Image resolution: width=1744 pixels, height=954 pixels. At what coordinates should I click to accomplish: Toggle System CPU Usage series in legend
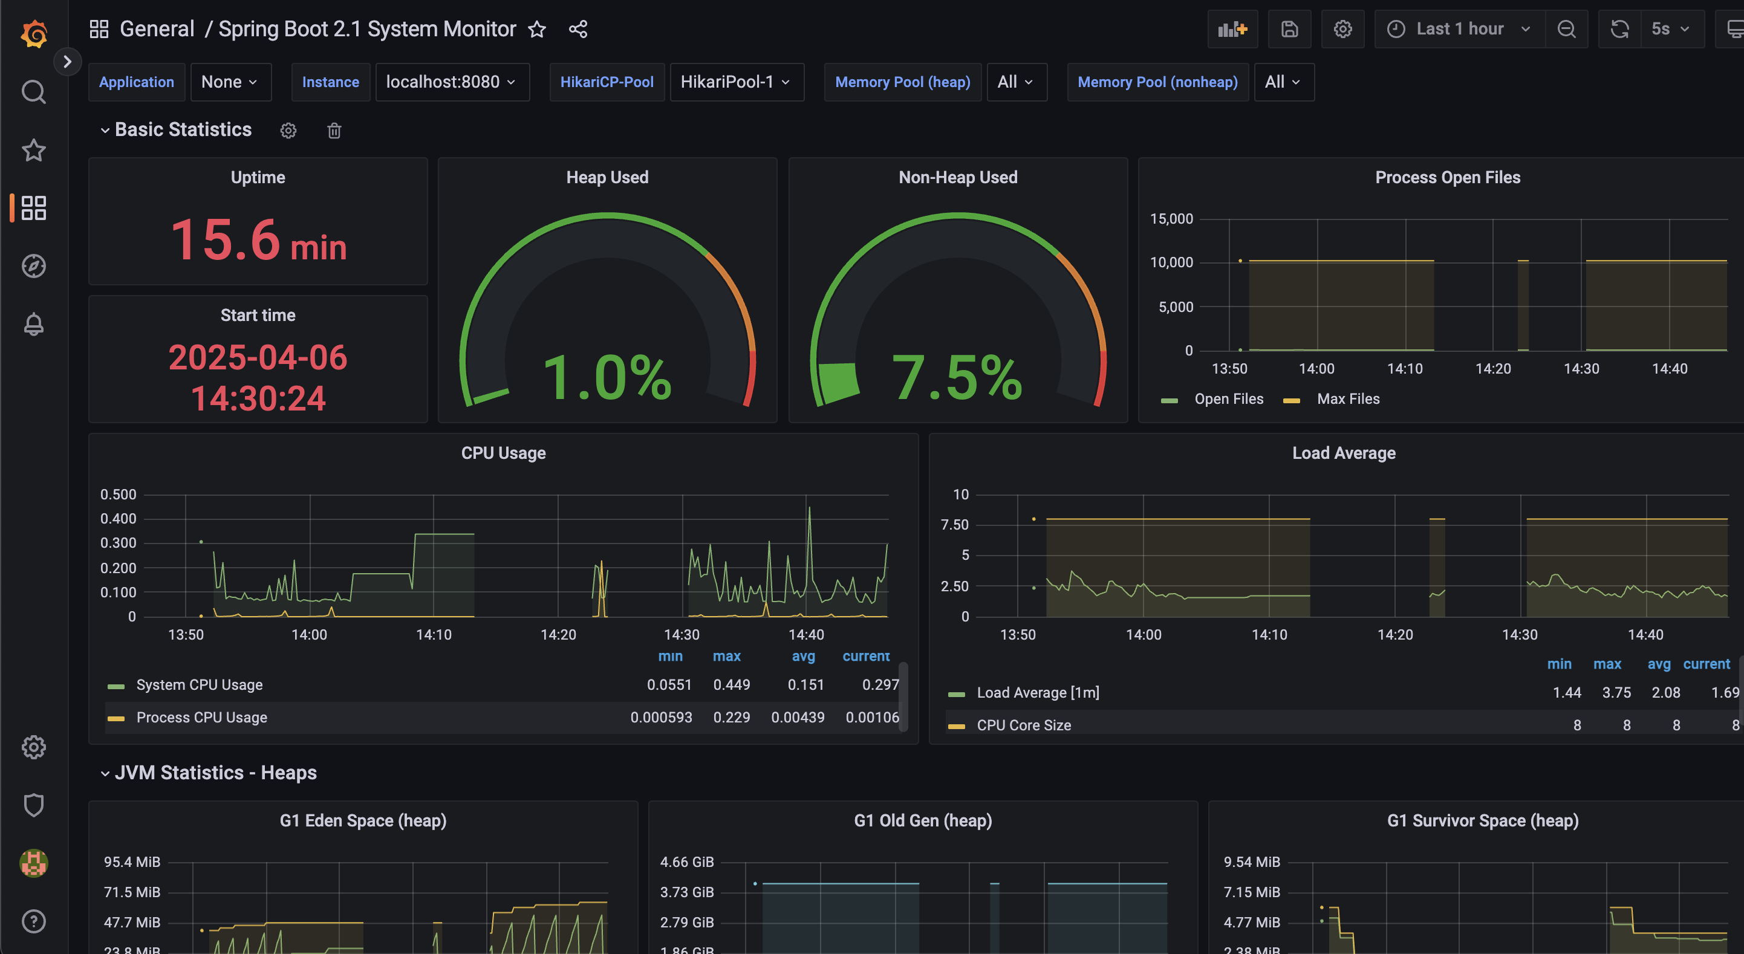pos(199,684)
